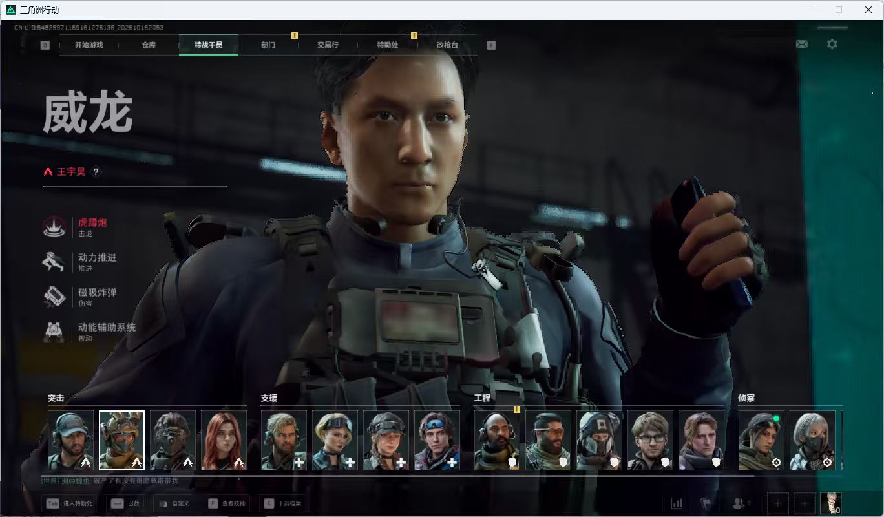This screenshot has width=884, height=517.
Task: Click the left plus squad slot
Action: 778,503
